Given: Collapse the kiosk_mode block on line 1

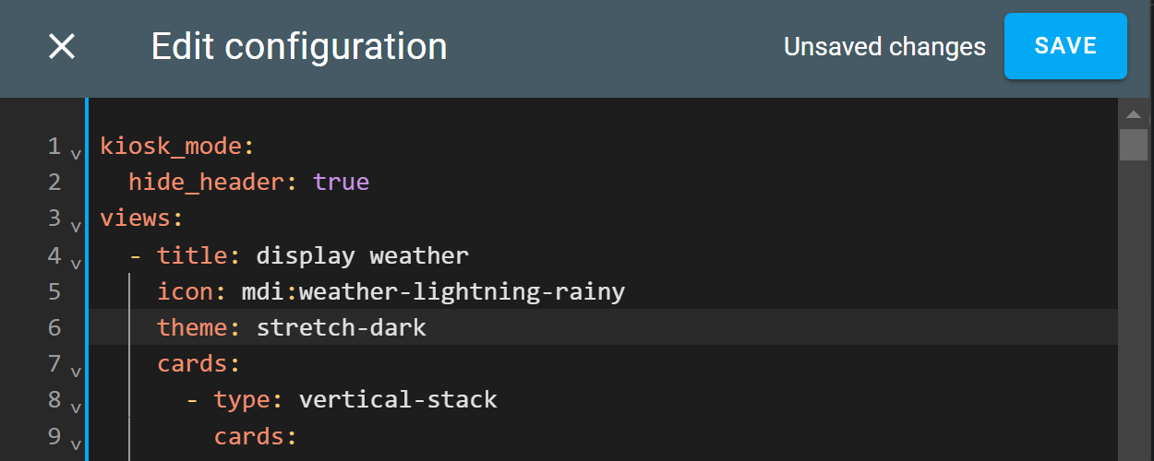Looking at the screenshot, I should coord(76,153).
